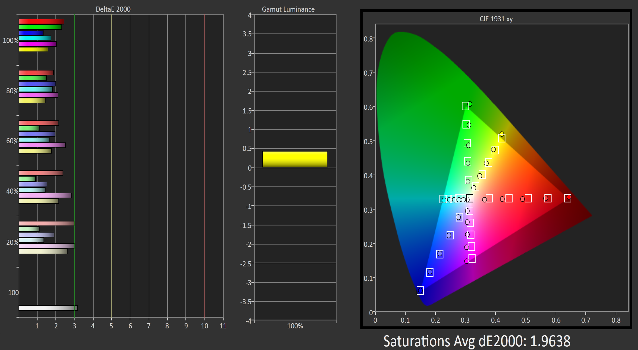Viewport: 638px width, 350px height.
Task: Click the 0.7 label on CIE chart y-axis
Action: 368,73
